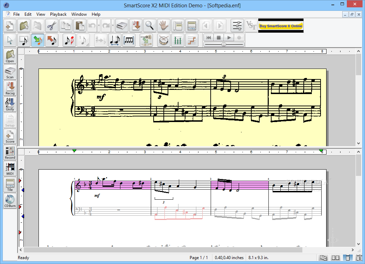Rewind playback to the beginning
Viewport: 365px width, 264px height.
209,37
